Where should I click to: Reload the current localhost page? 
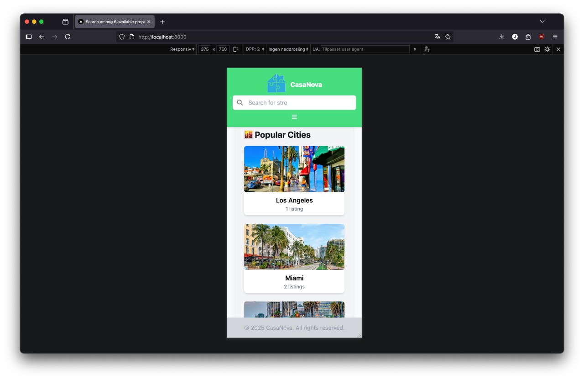point(68,37)
